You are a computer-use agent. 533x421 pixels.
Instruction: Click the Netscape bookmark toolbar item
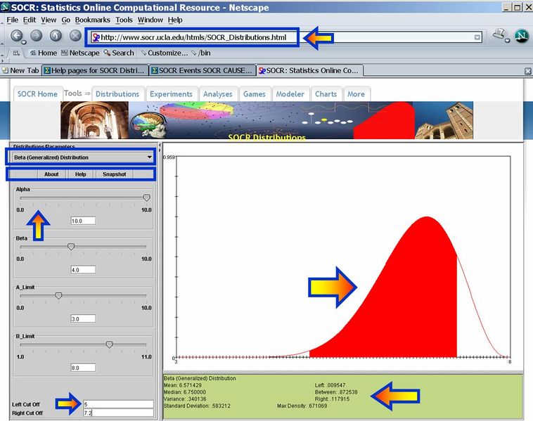click(x=80, y=53)
